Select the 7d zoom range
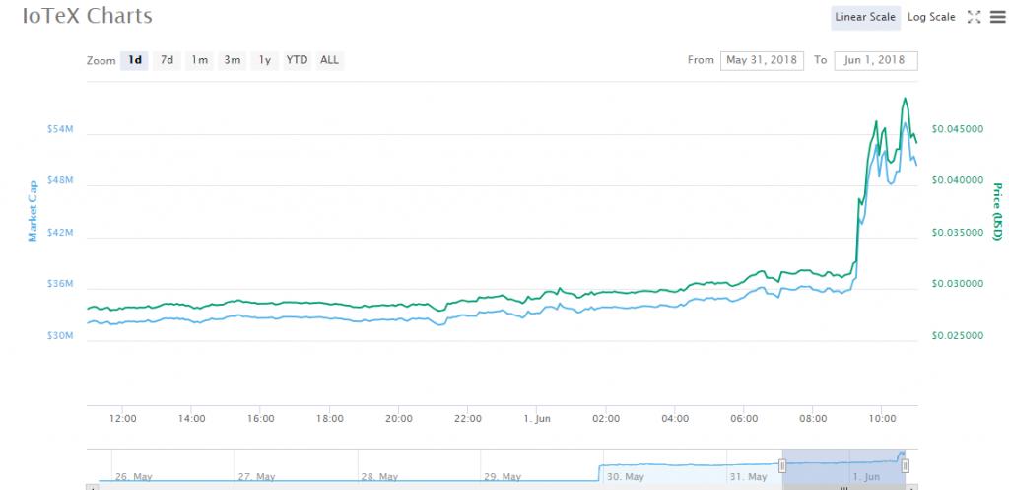Screen dimensions: 1009x490 [167, 60]
